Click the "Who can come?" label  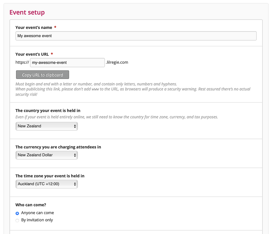coord(31,205)
